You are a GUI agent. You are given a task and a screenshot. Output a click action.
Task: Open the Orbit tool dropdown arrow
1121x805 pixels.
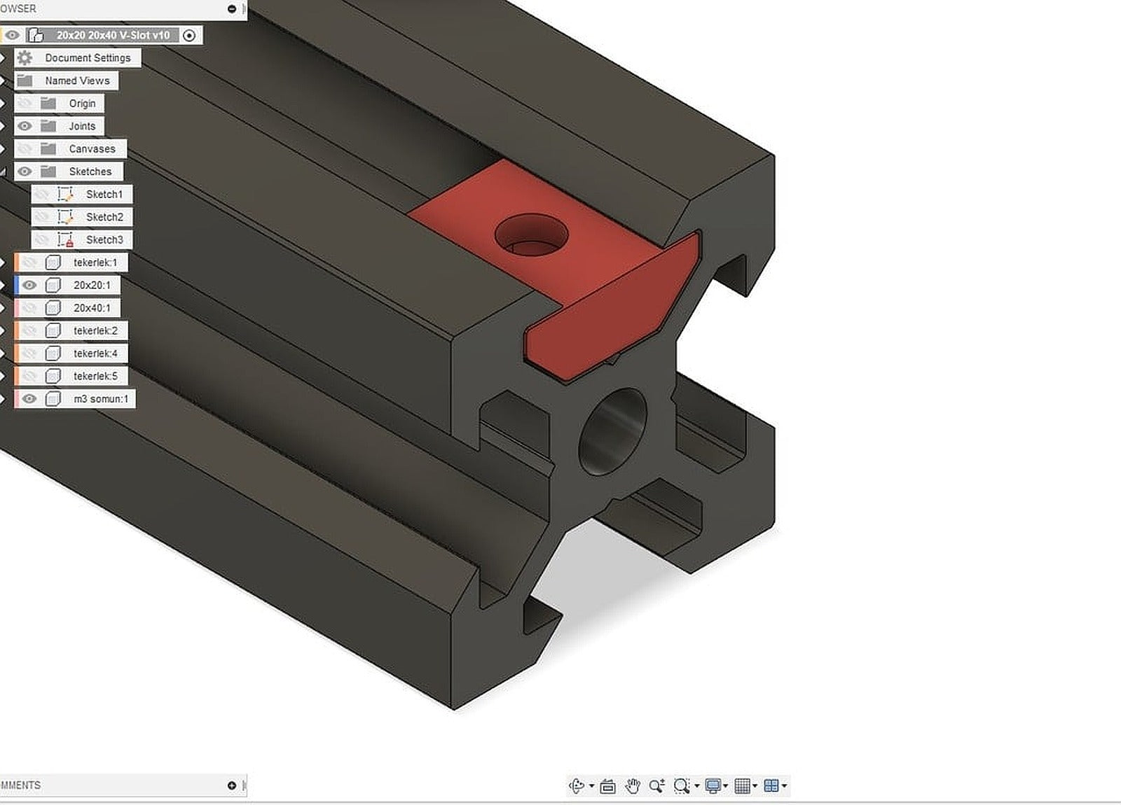pyautogui.click(x=591, y=785)
